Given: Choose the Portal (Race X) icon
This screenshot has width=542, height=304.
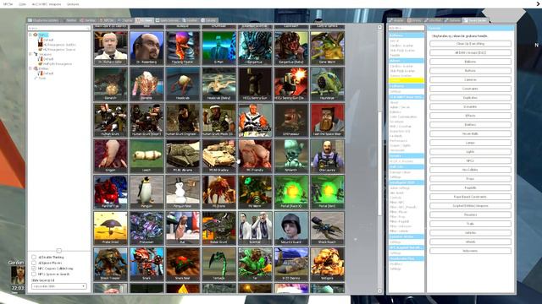Looking at the screenshot, I should pyautogui.click(x=291, y=192).
